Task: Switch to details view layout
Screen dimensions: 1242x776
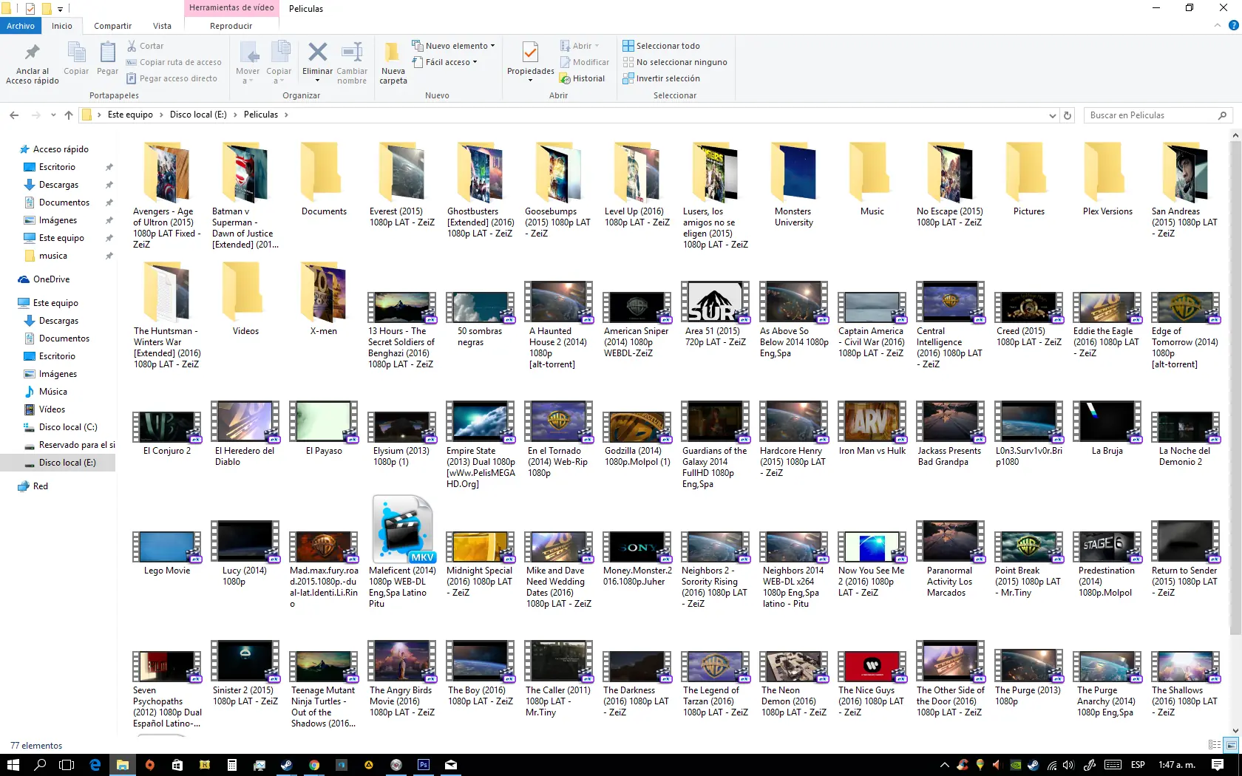Action: (1214, 745)
